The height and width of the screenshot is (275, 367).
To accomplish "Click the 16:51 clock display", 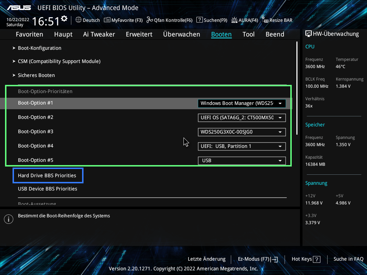I will point(46,21).
